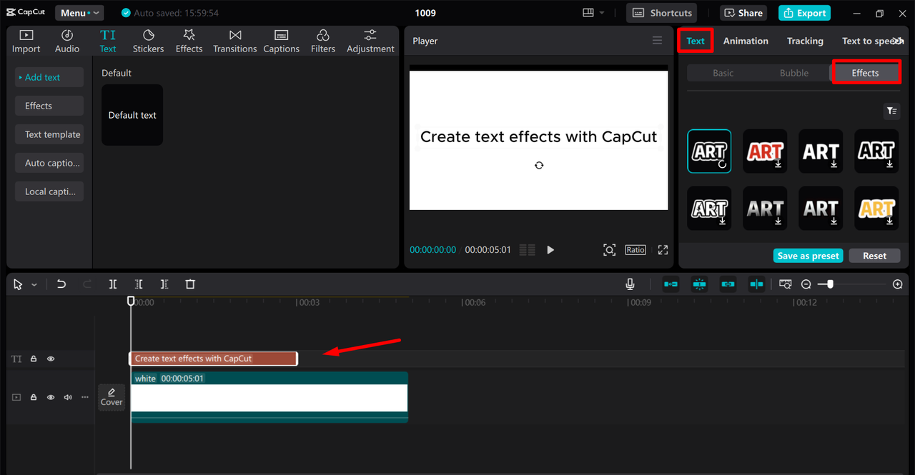The width and height of the screenshot is (915, 475).
Task: Select the yellow ART text effect
Action: click(876, 209)
